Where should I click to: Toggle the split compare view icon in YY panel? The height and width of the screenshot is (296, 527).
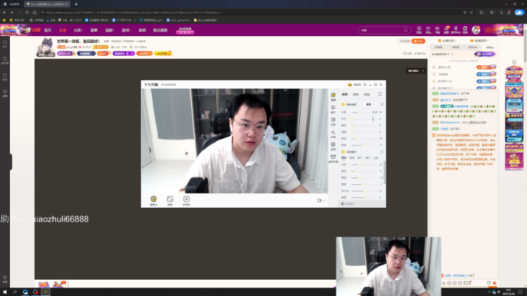click(379, 94)
